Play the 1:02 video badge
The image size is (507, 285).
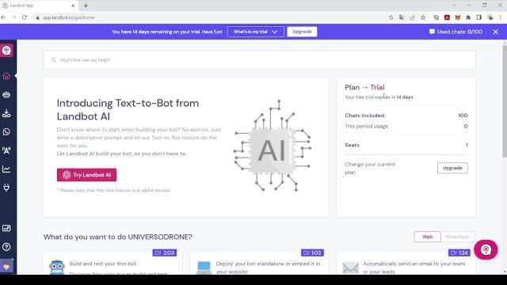(x=312, y=253)
